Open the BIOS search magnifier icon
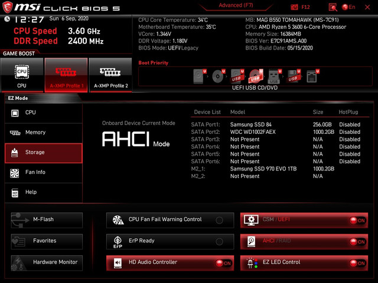Viewport: 378px width, 283px height. click(333, 7)
